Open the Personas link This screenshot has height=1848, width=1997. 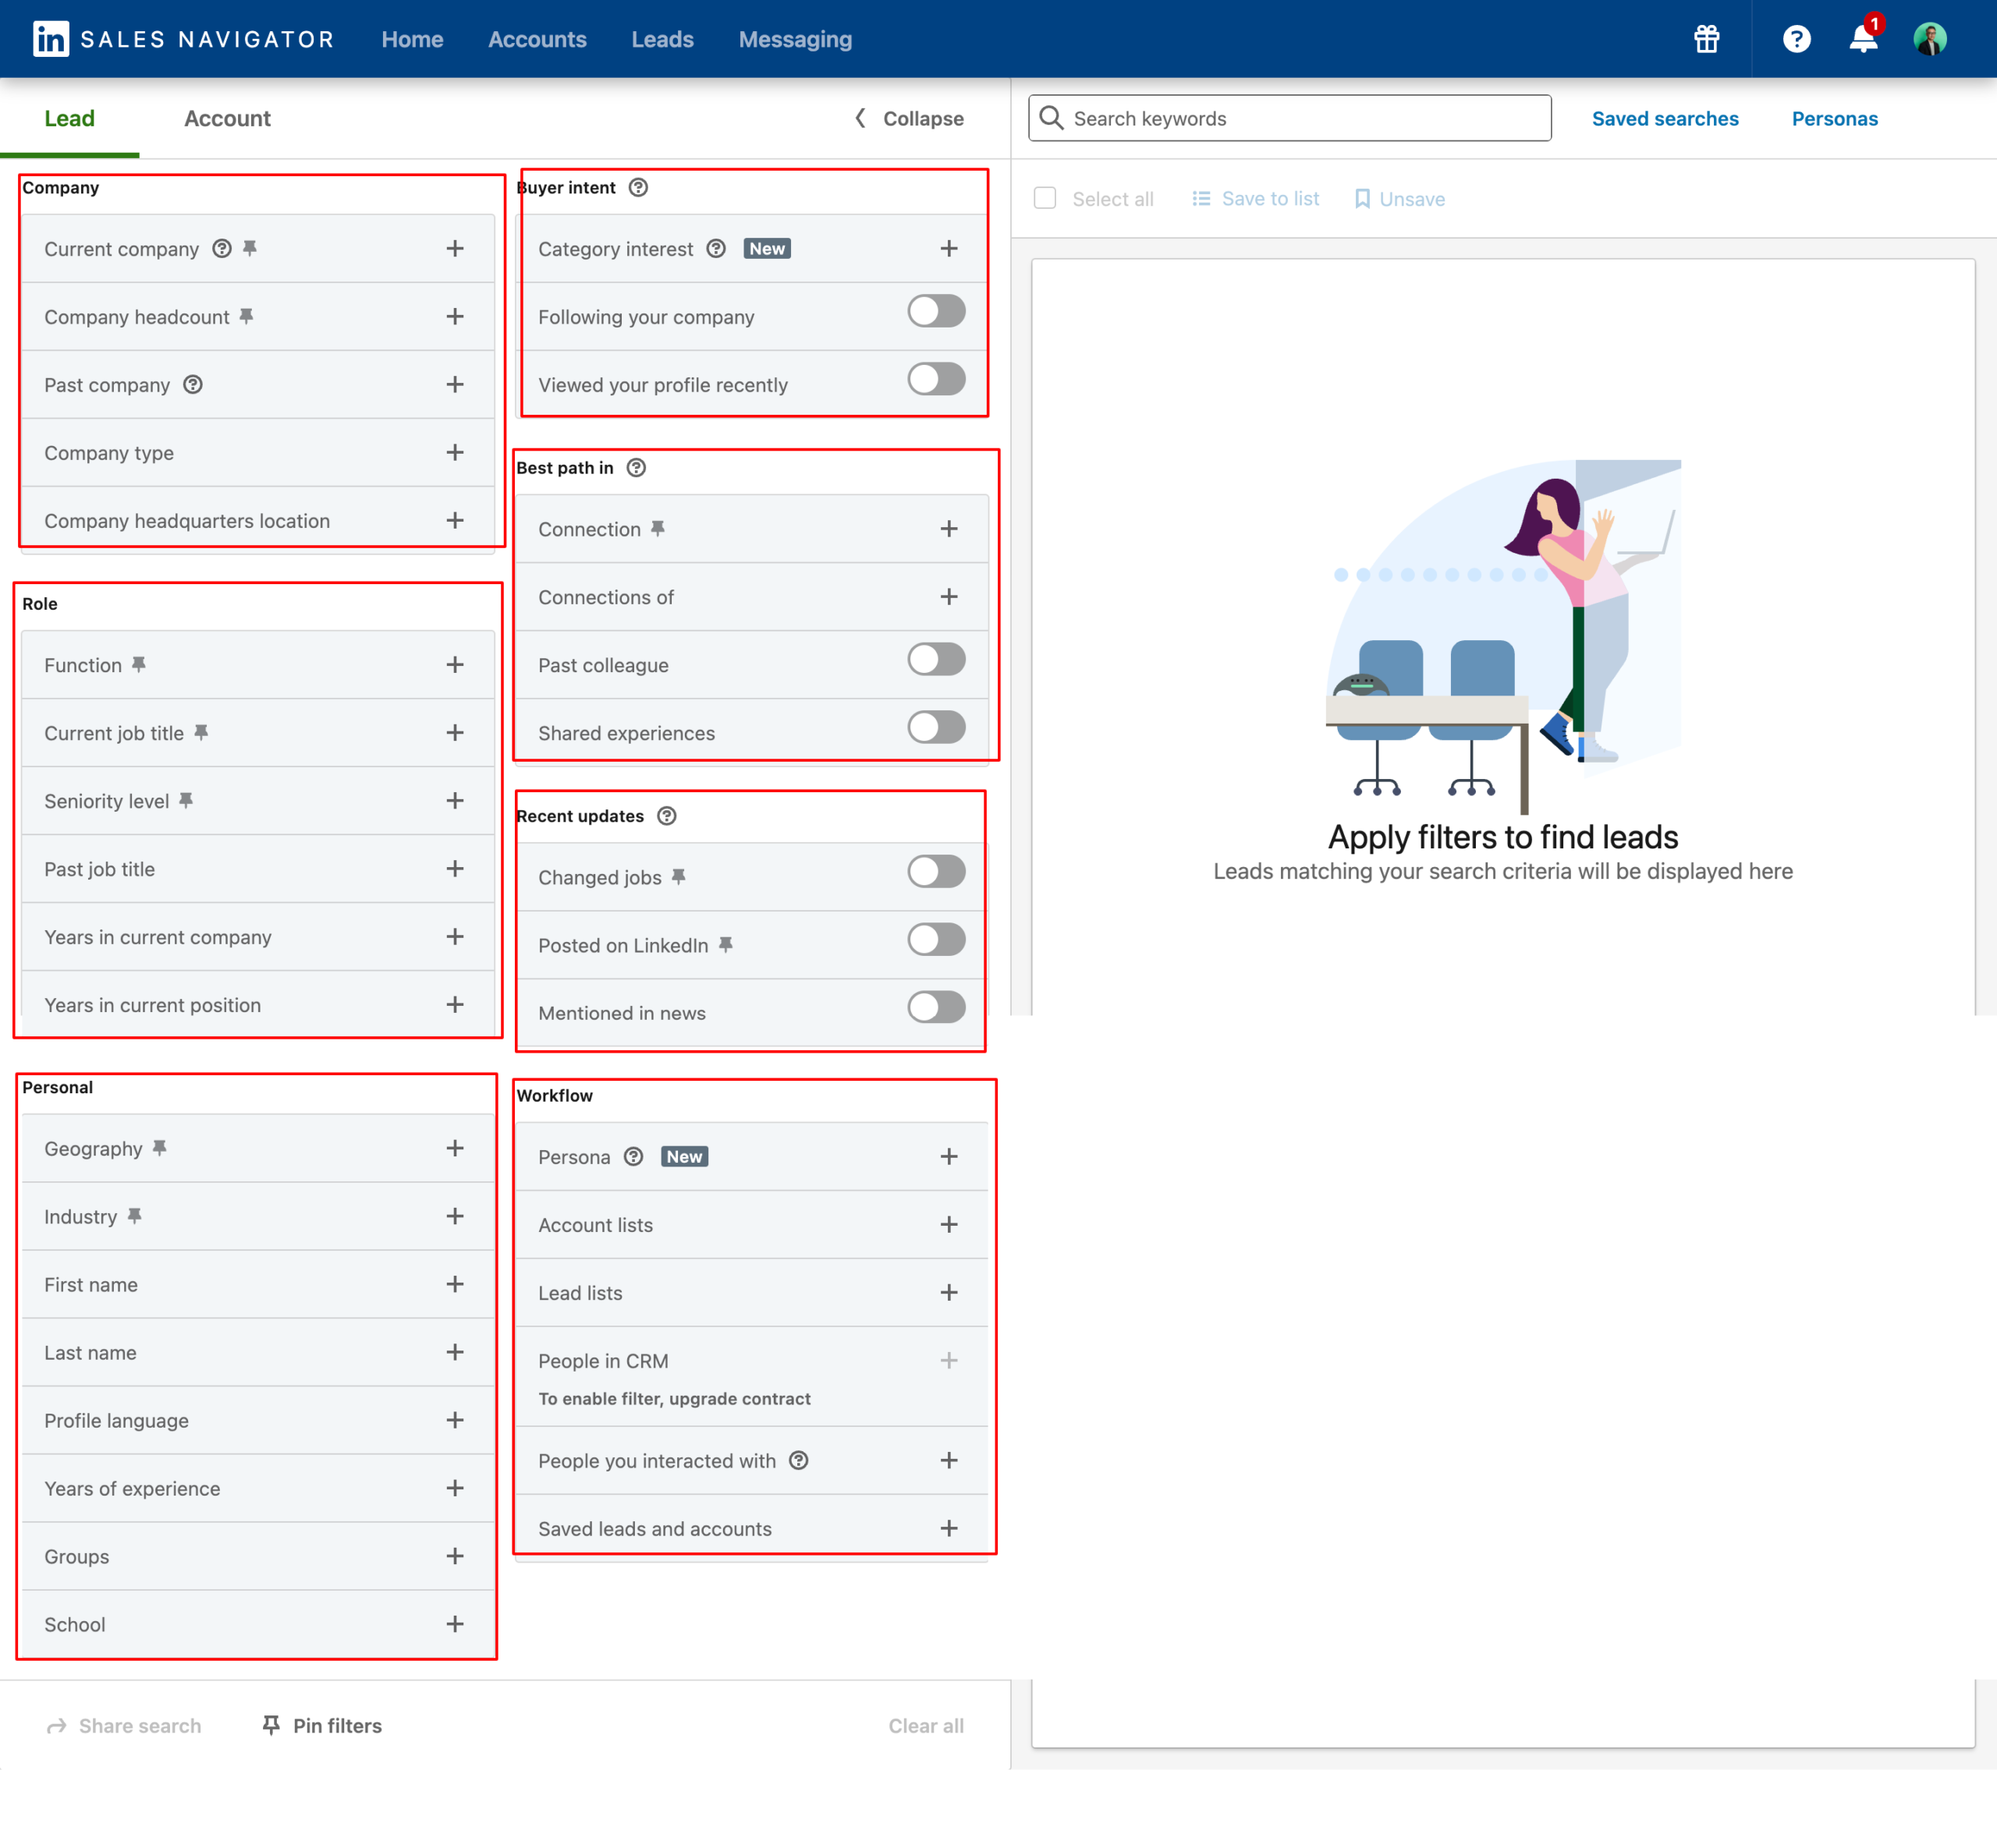(x=1834, y=118)
